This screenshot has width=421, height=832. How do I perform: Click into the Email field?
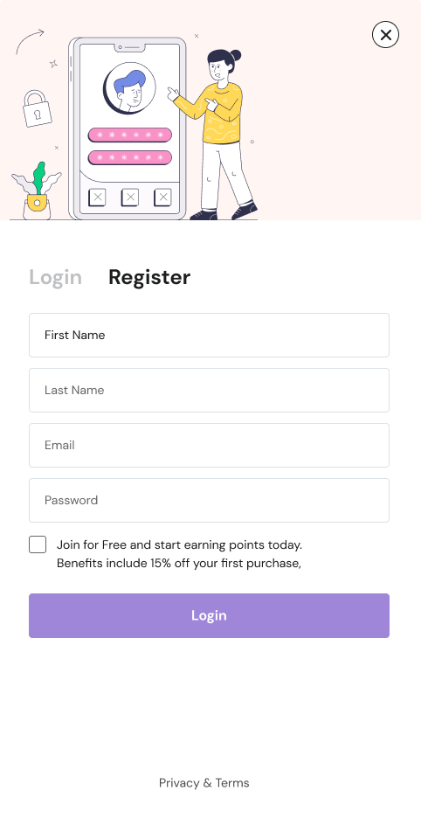coord(209,445)
